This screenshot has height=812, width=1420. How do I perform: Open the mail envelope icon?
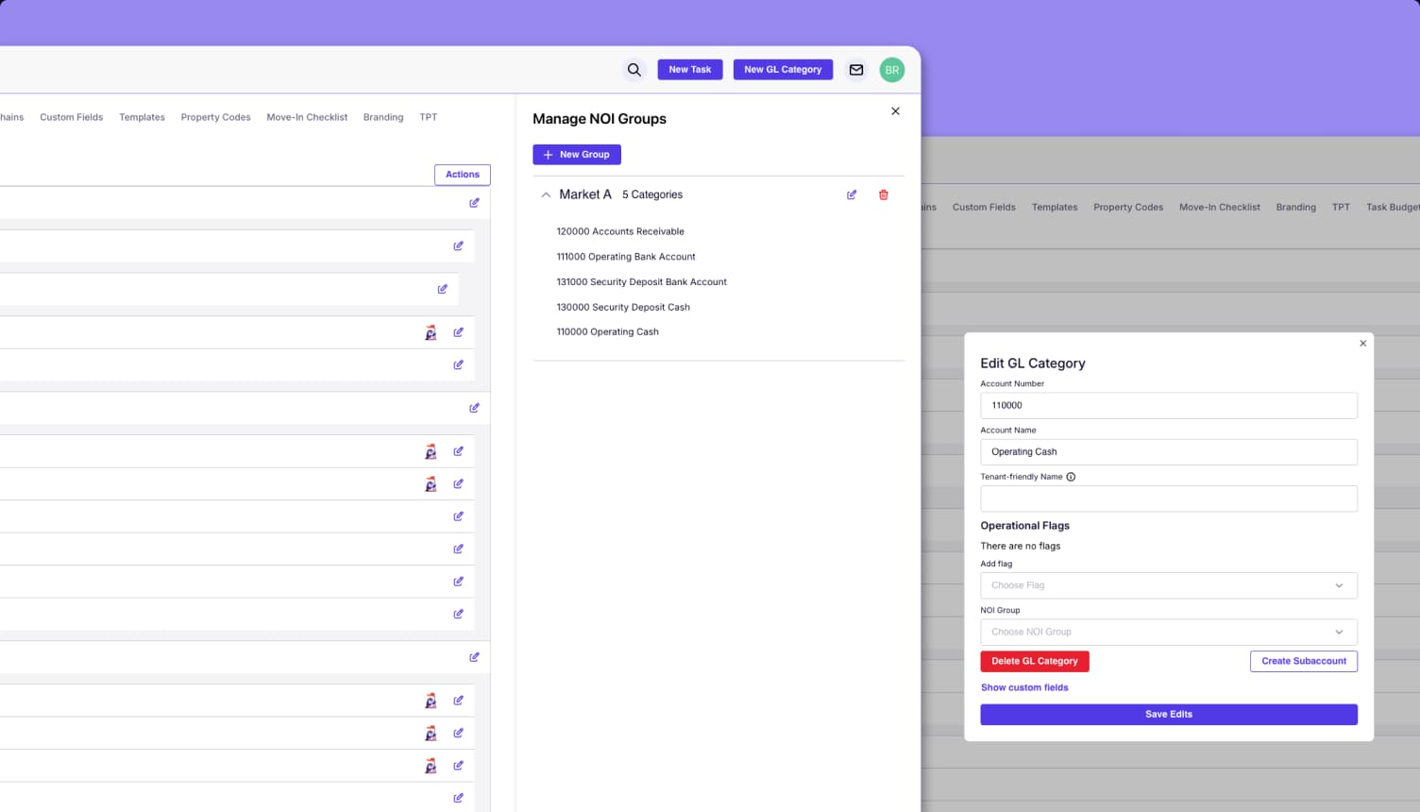856,70
